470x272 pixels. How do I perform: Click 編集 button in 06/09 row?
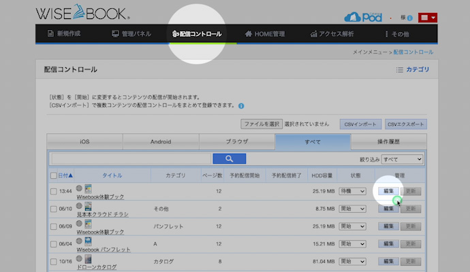coord(388,226)
